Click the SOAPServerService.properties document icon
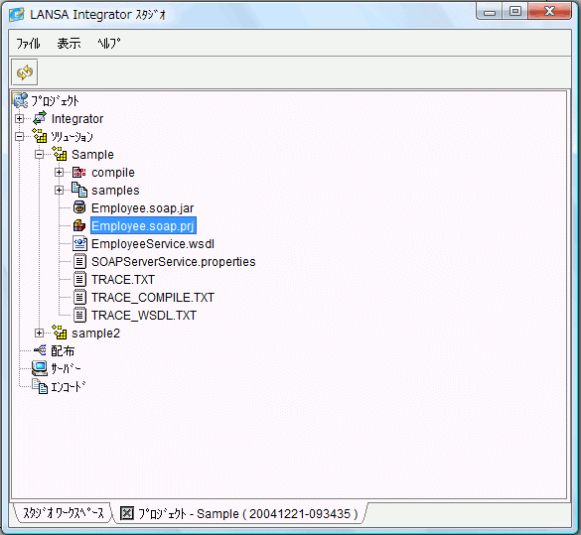Image resolution: width=581 pixels, height=535 pixels. tap(79, 261)
